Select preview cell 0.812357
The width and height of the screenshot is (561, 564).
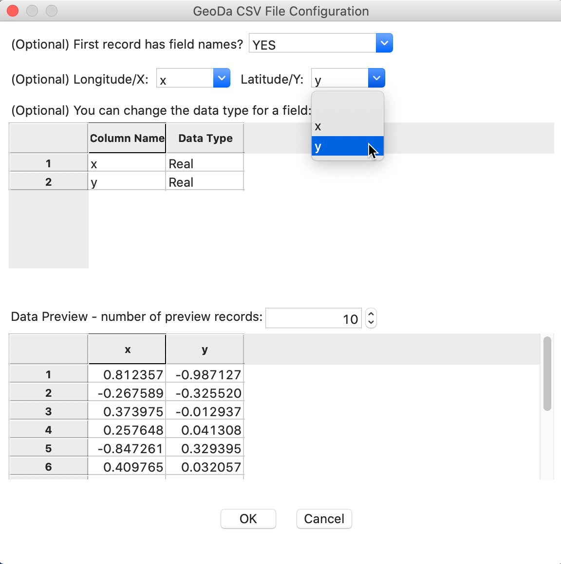[127, 375]
